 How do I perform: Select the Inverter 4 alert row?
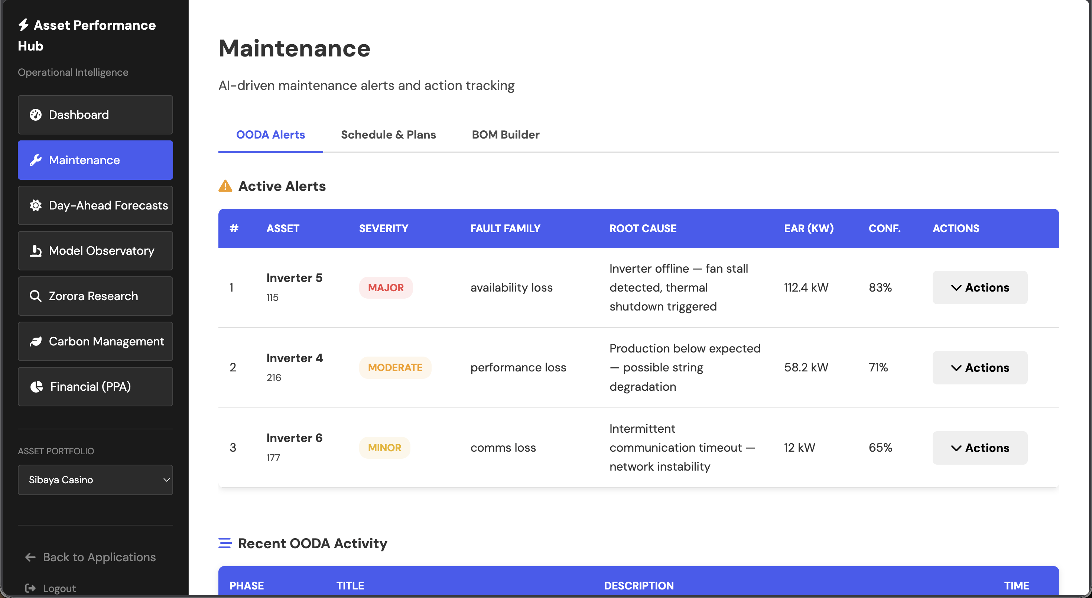[x=594, y=367]
